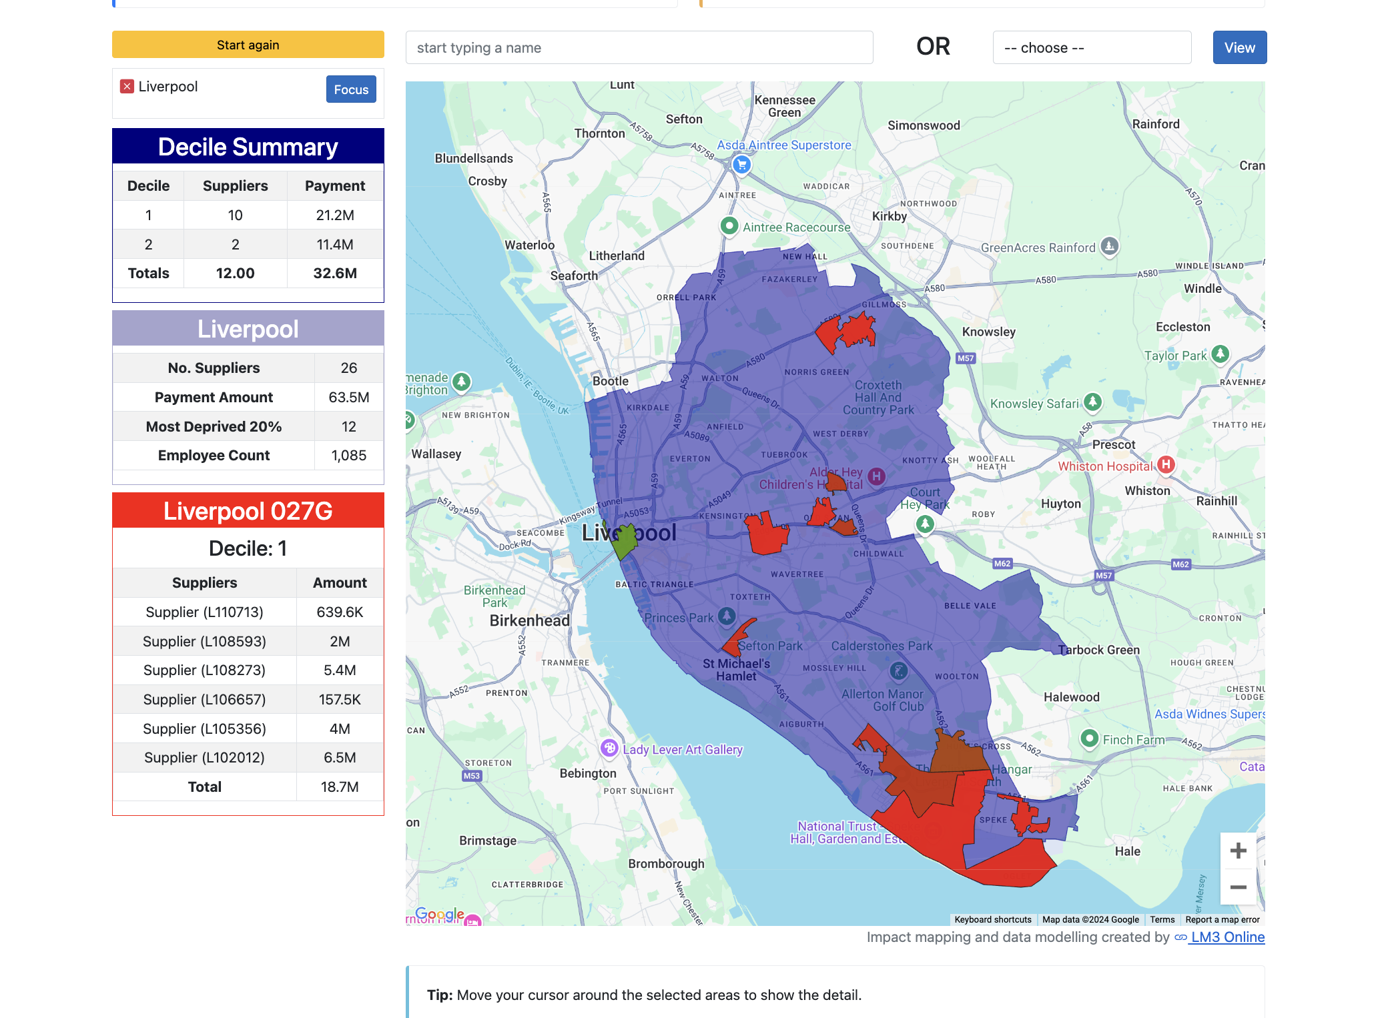Click the Alder Hey Children's Hospital marker
This screenshot has height=1018, width=1396.
click(x=877, y=476)
